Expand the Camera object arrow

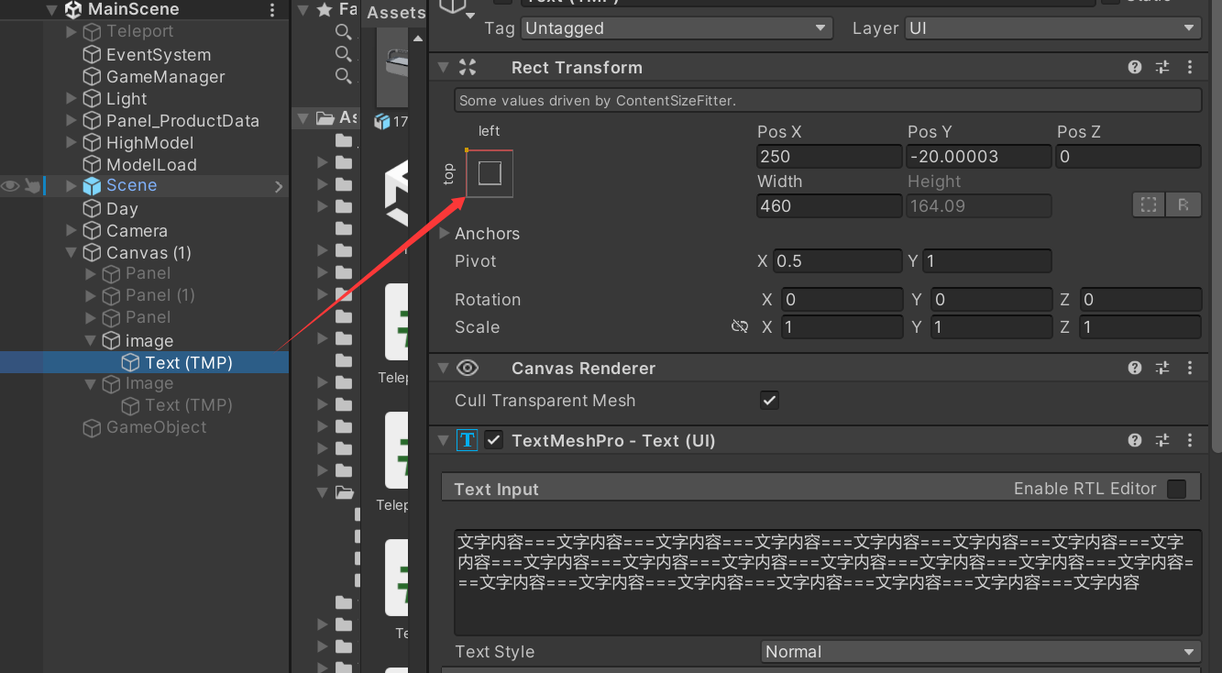click(x=72, y=231)
